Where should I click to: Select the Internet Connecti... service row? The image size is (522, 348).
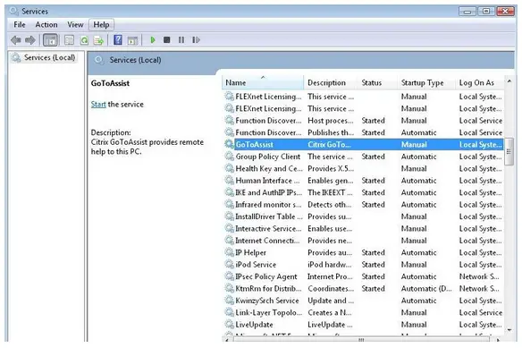363,241
